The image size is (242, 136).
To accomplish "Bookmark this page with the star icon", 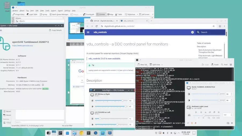I will tap(213, 26).
